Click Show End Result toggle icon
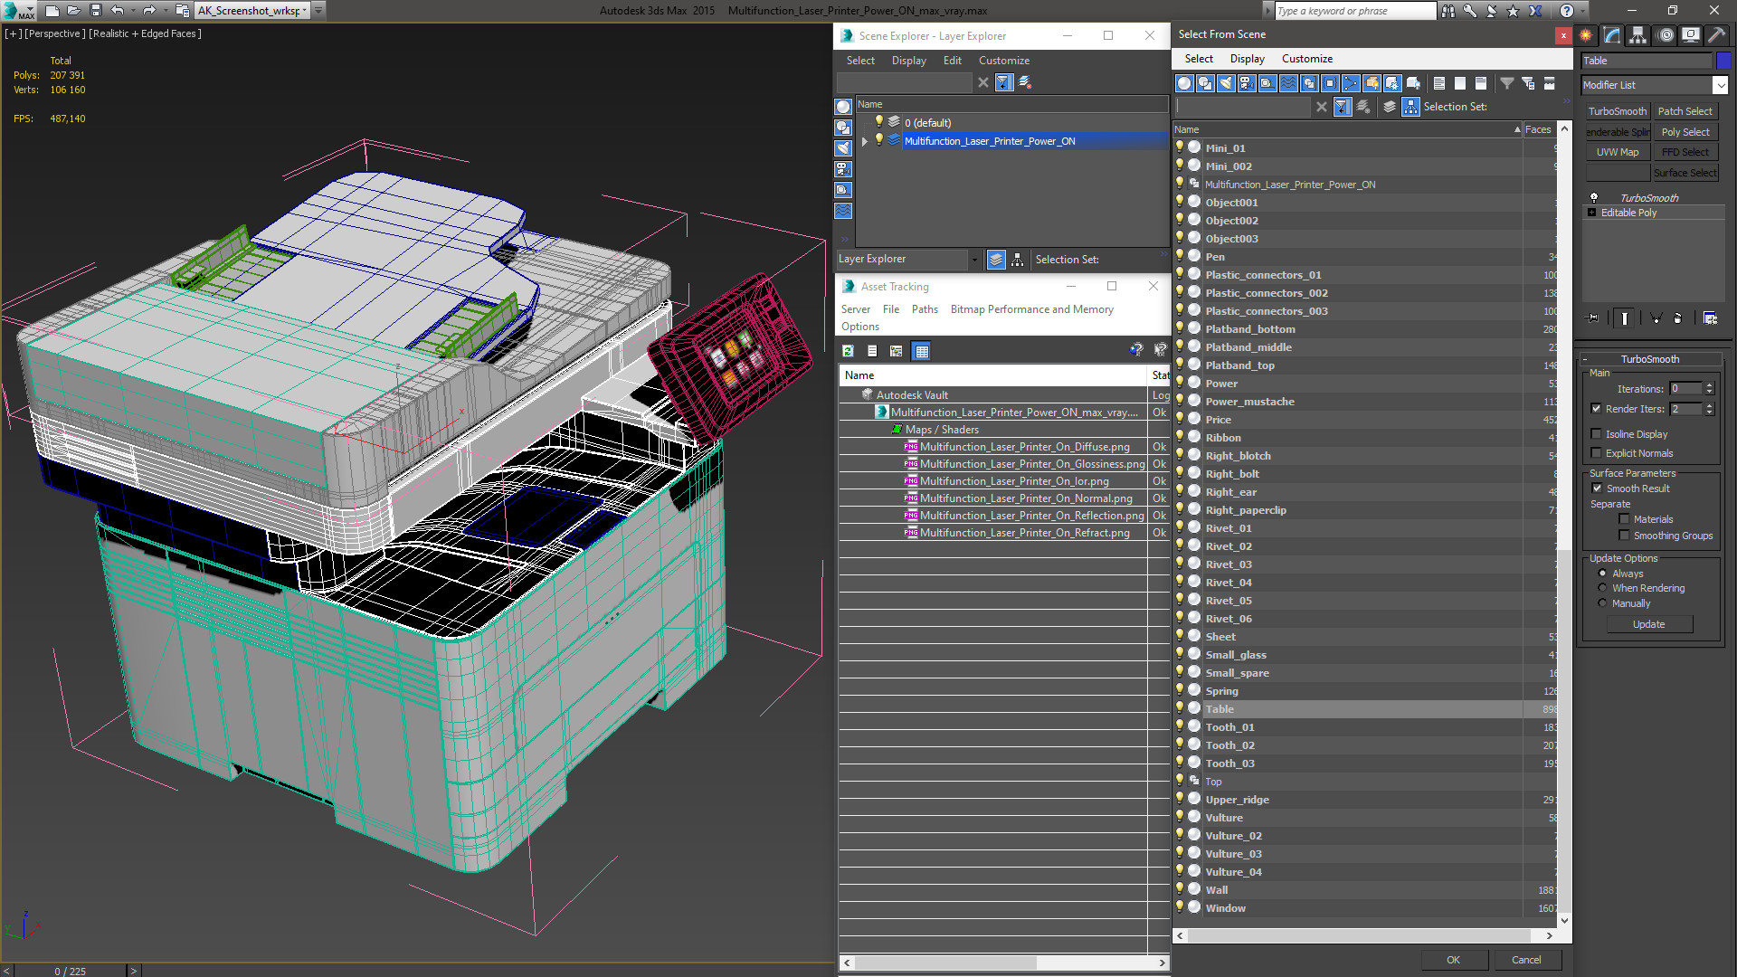This screenshot has height=977, width=1737. tap(1625, 318)
